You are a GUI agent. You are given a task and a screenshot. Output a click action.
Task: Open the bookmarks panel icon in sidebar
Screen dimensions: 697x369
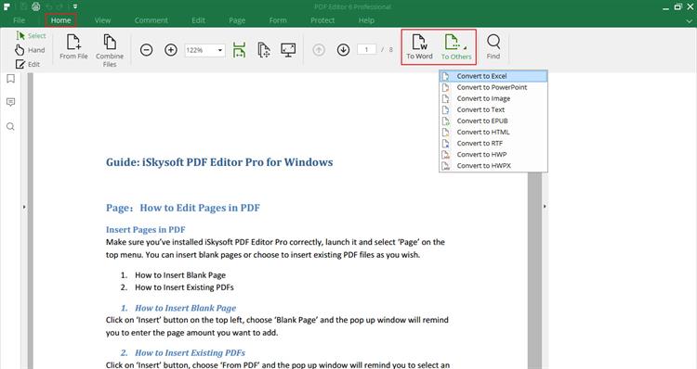10,79
